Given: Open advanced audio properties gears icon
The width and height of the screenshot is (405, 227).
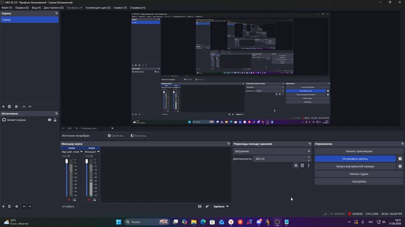Looking at the screenshot, I should (207, 207).
